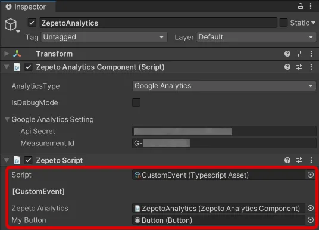Open Zepeto Analytics Component help icon
The image size is (319, 230).
coord(287,67)
